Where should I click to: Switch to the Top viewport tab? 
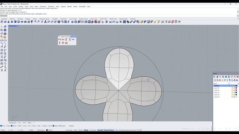coord(19,122)
